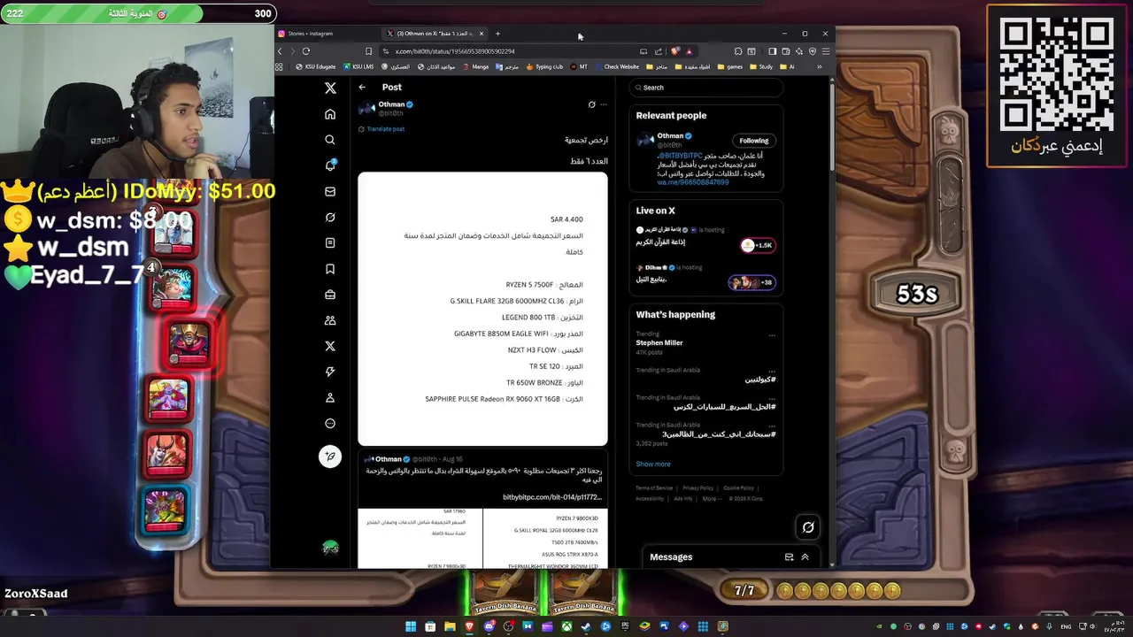This screenshot has width=1133, height=637.
Task: Open the Check Website bookmark
Action: (x=617, y=66)
